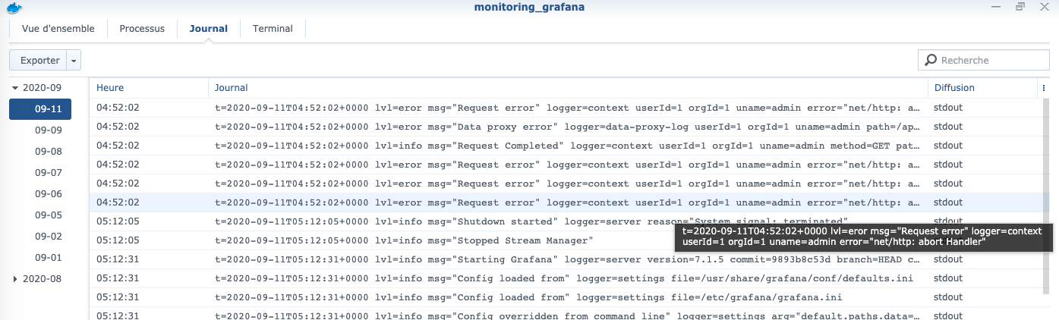Maximize the monitoring_grafana window
This screenshot has width=1059, height=320.
[1022, 7]
